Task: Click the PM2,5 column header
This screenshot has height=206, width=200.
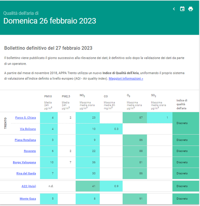Action: 66,96
